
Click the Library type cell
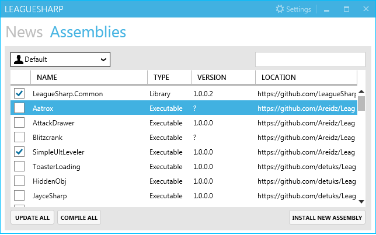(x=160, y=94)
